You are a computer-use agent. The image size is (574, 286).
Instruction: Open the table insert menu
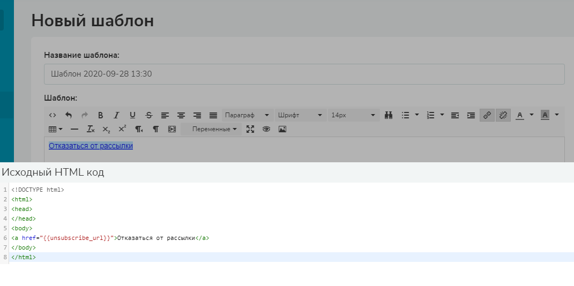55,129
